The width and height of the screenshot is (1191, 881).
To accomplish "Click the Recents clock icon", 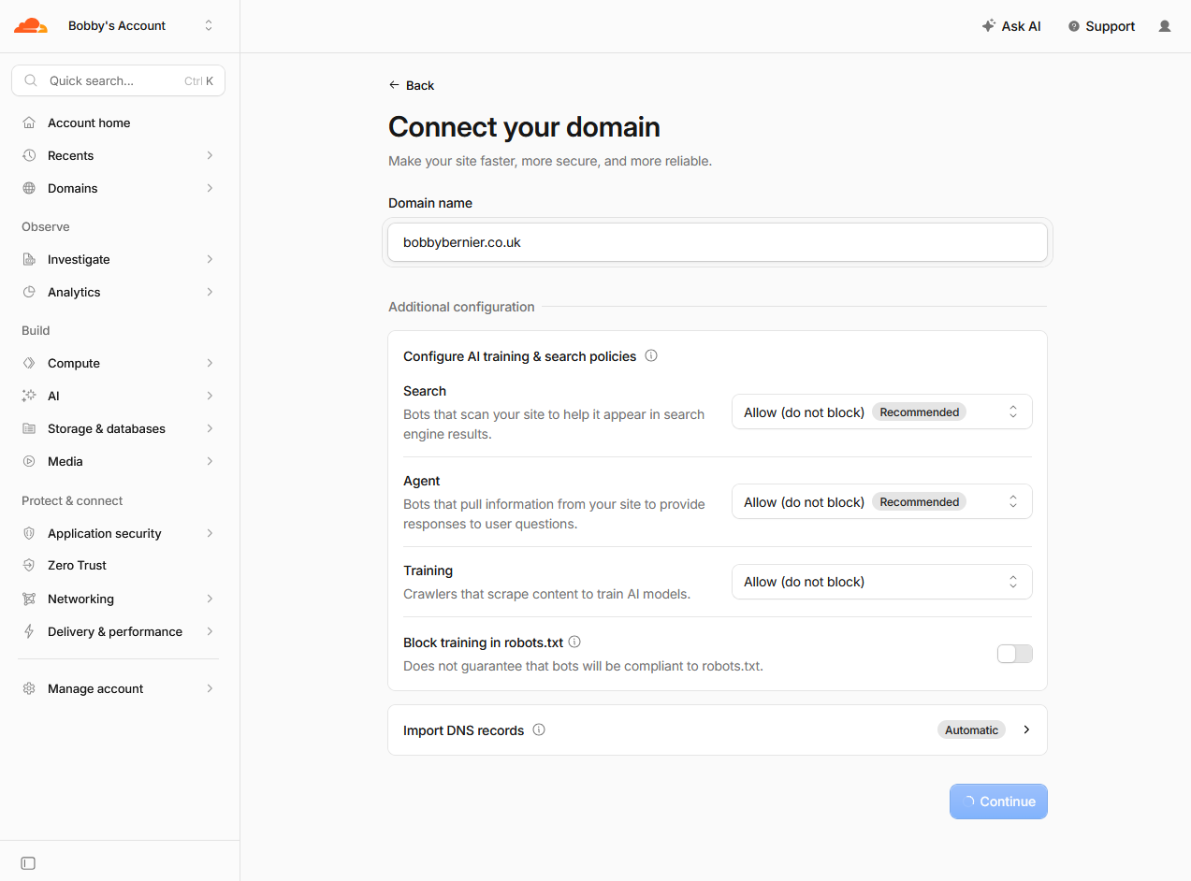I will [29, 155].
